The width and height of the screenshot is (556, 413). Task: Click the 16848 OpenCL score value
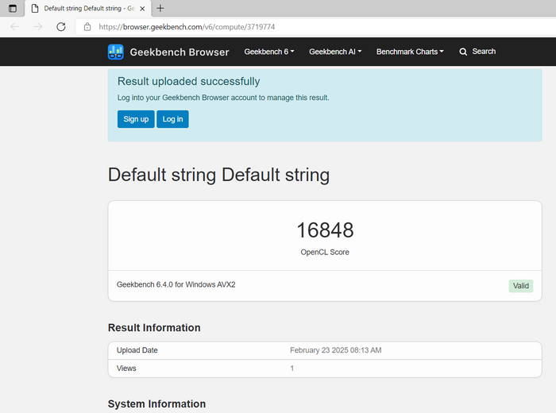(325, 230)
